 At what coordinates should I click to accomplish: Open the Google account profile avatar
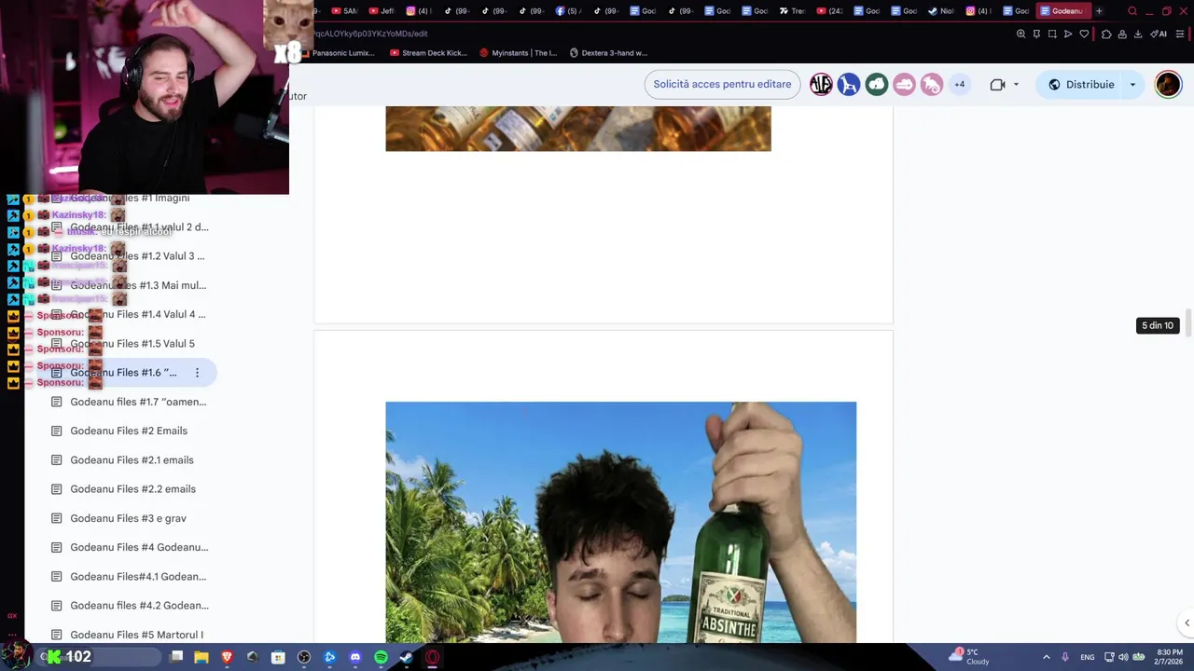click(1168, 84)
